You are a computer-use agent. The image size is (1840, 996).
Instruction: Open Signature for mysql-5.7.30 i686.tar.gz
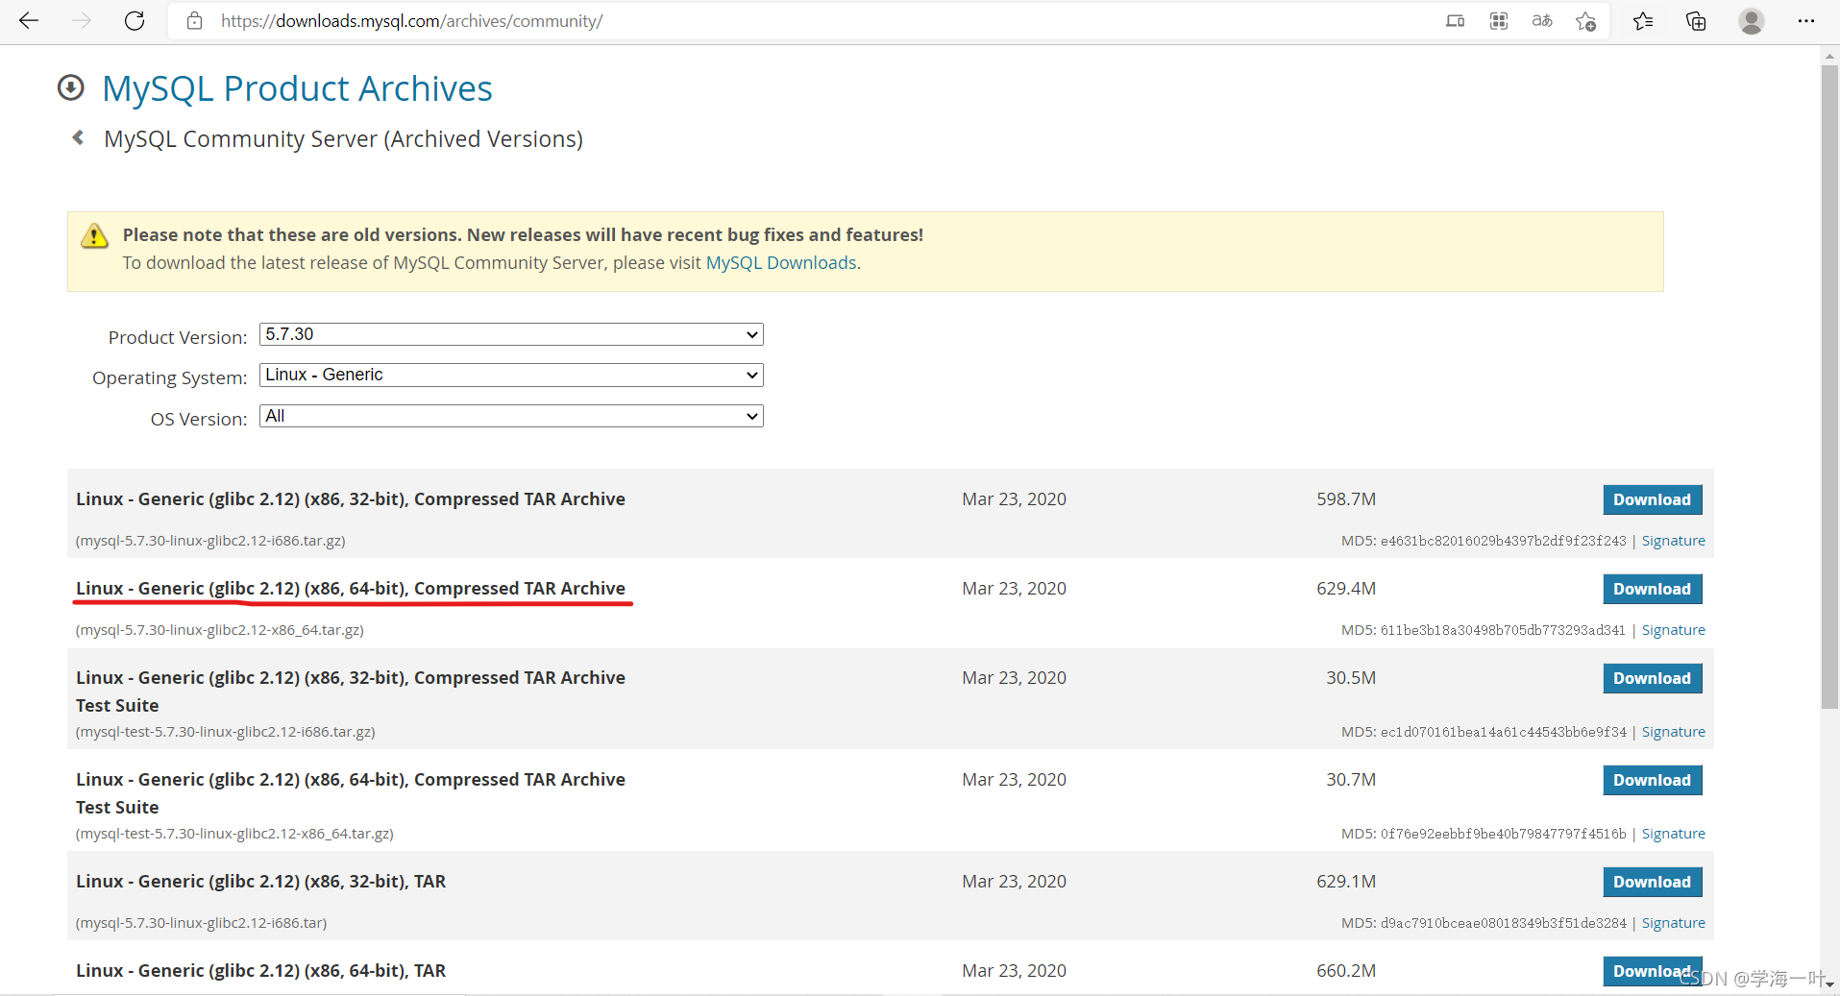tap(1673, 541)
